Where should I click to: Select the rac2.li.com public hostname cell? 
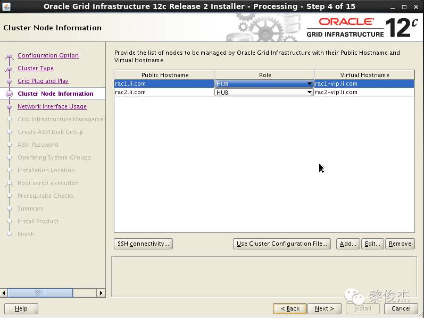click(x=164, y=92)
